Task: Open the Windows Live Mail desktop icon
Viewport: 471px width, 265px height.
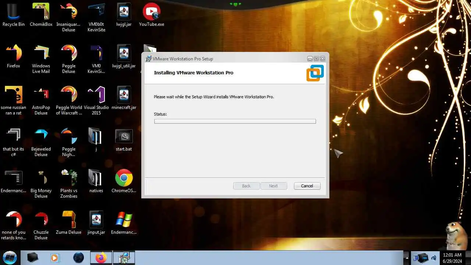Action: click(41, 59)
